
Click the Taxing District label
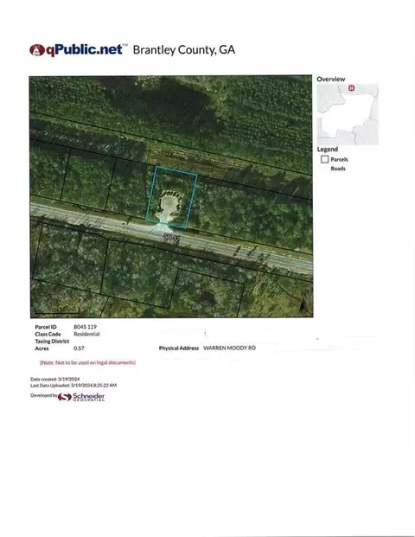click(x=52, y=342)
